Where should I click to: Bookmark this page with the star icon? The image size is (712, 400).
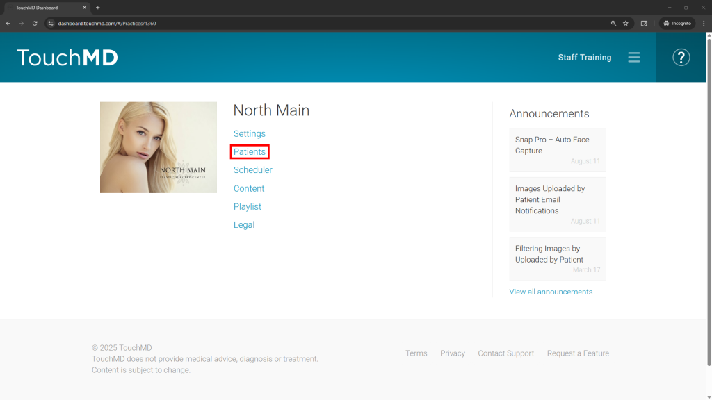[625, 23]
